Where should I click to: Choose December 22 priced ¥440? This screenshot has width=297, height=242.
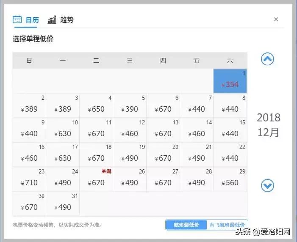230,154
